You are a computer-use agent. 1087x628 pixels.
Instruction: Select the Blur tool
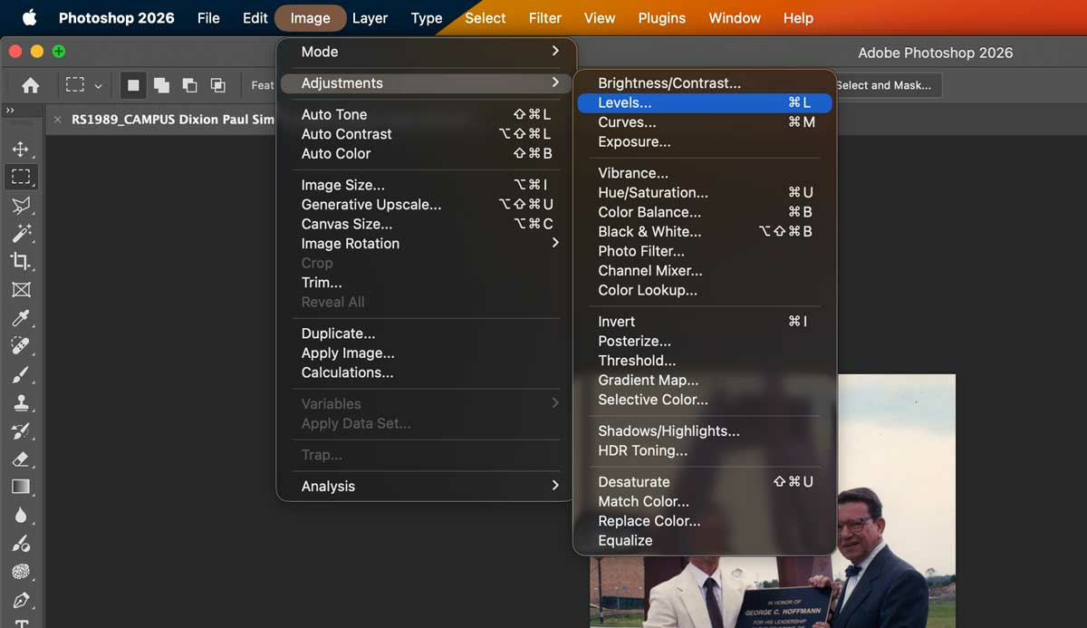click(x=21, y=515)
